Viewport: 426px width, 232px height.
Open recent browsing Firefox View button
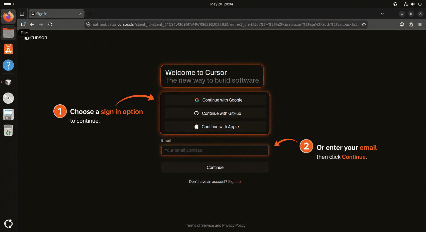(22, 14)
